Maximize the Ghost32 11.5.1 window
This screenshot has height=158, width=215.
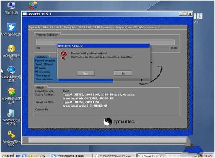[185, 14]
